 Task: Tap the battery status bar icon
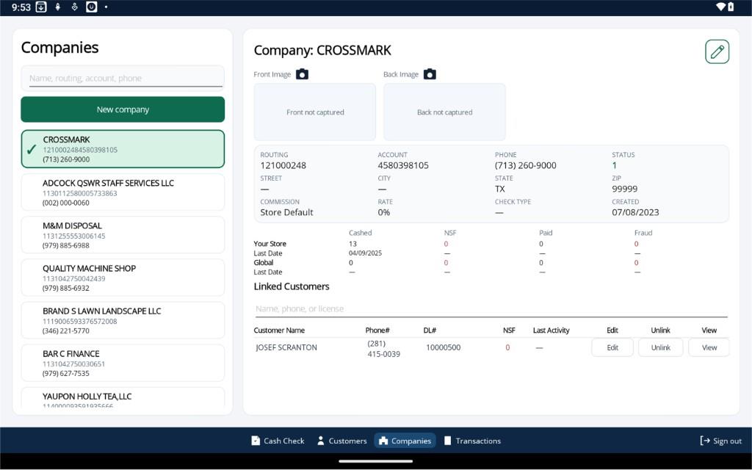(x=731, y=7)
